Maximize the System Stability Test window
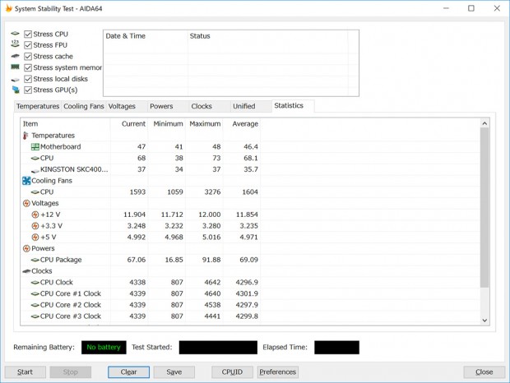This screenshot has width=510, height=383. point(471,8)
